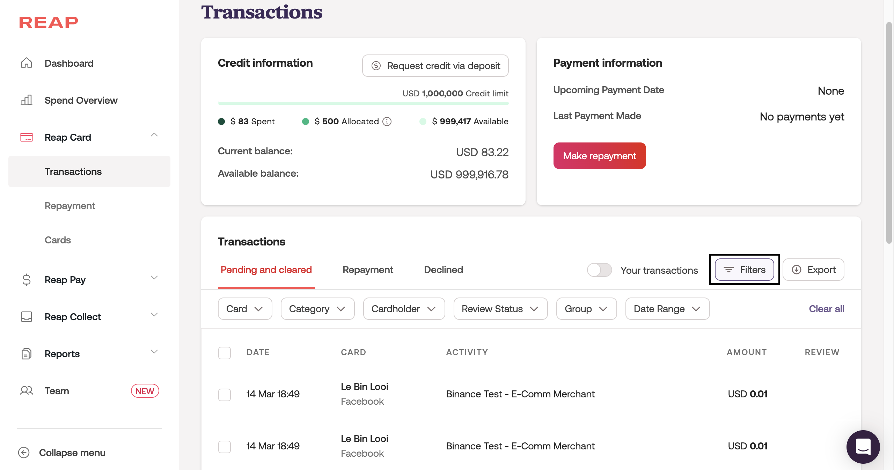Click the Spend Overview bar chart icon

[27, 100]
